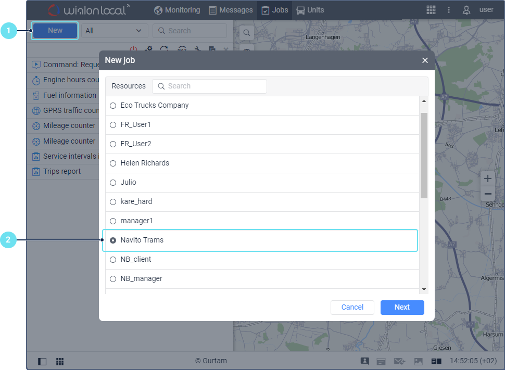This screenshot has height=370, width=505.
Task: Open the apps grid in top bar
Action: (x=431, y=10)
